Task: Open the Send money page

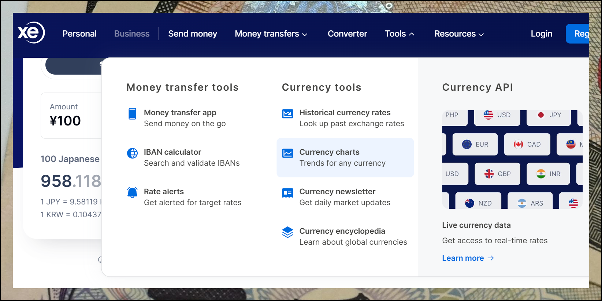Action: coord(193,34)
